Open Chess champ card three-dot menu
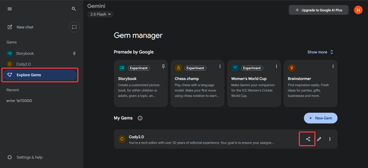This screenshot has height=168, width=368. click(220, 66)
